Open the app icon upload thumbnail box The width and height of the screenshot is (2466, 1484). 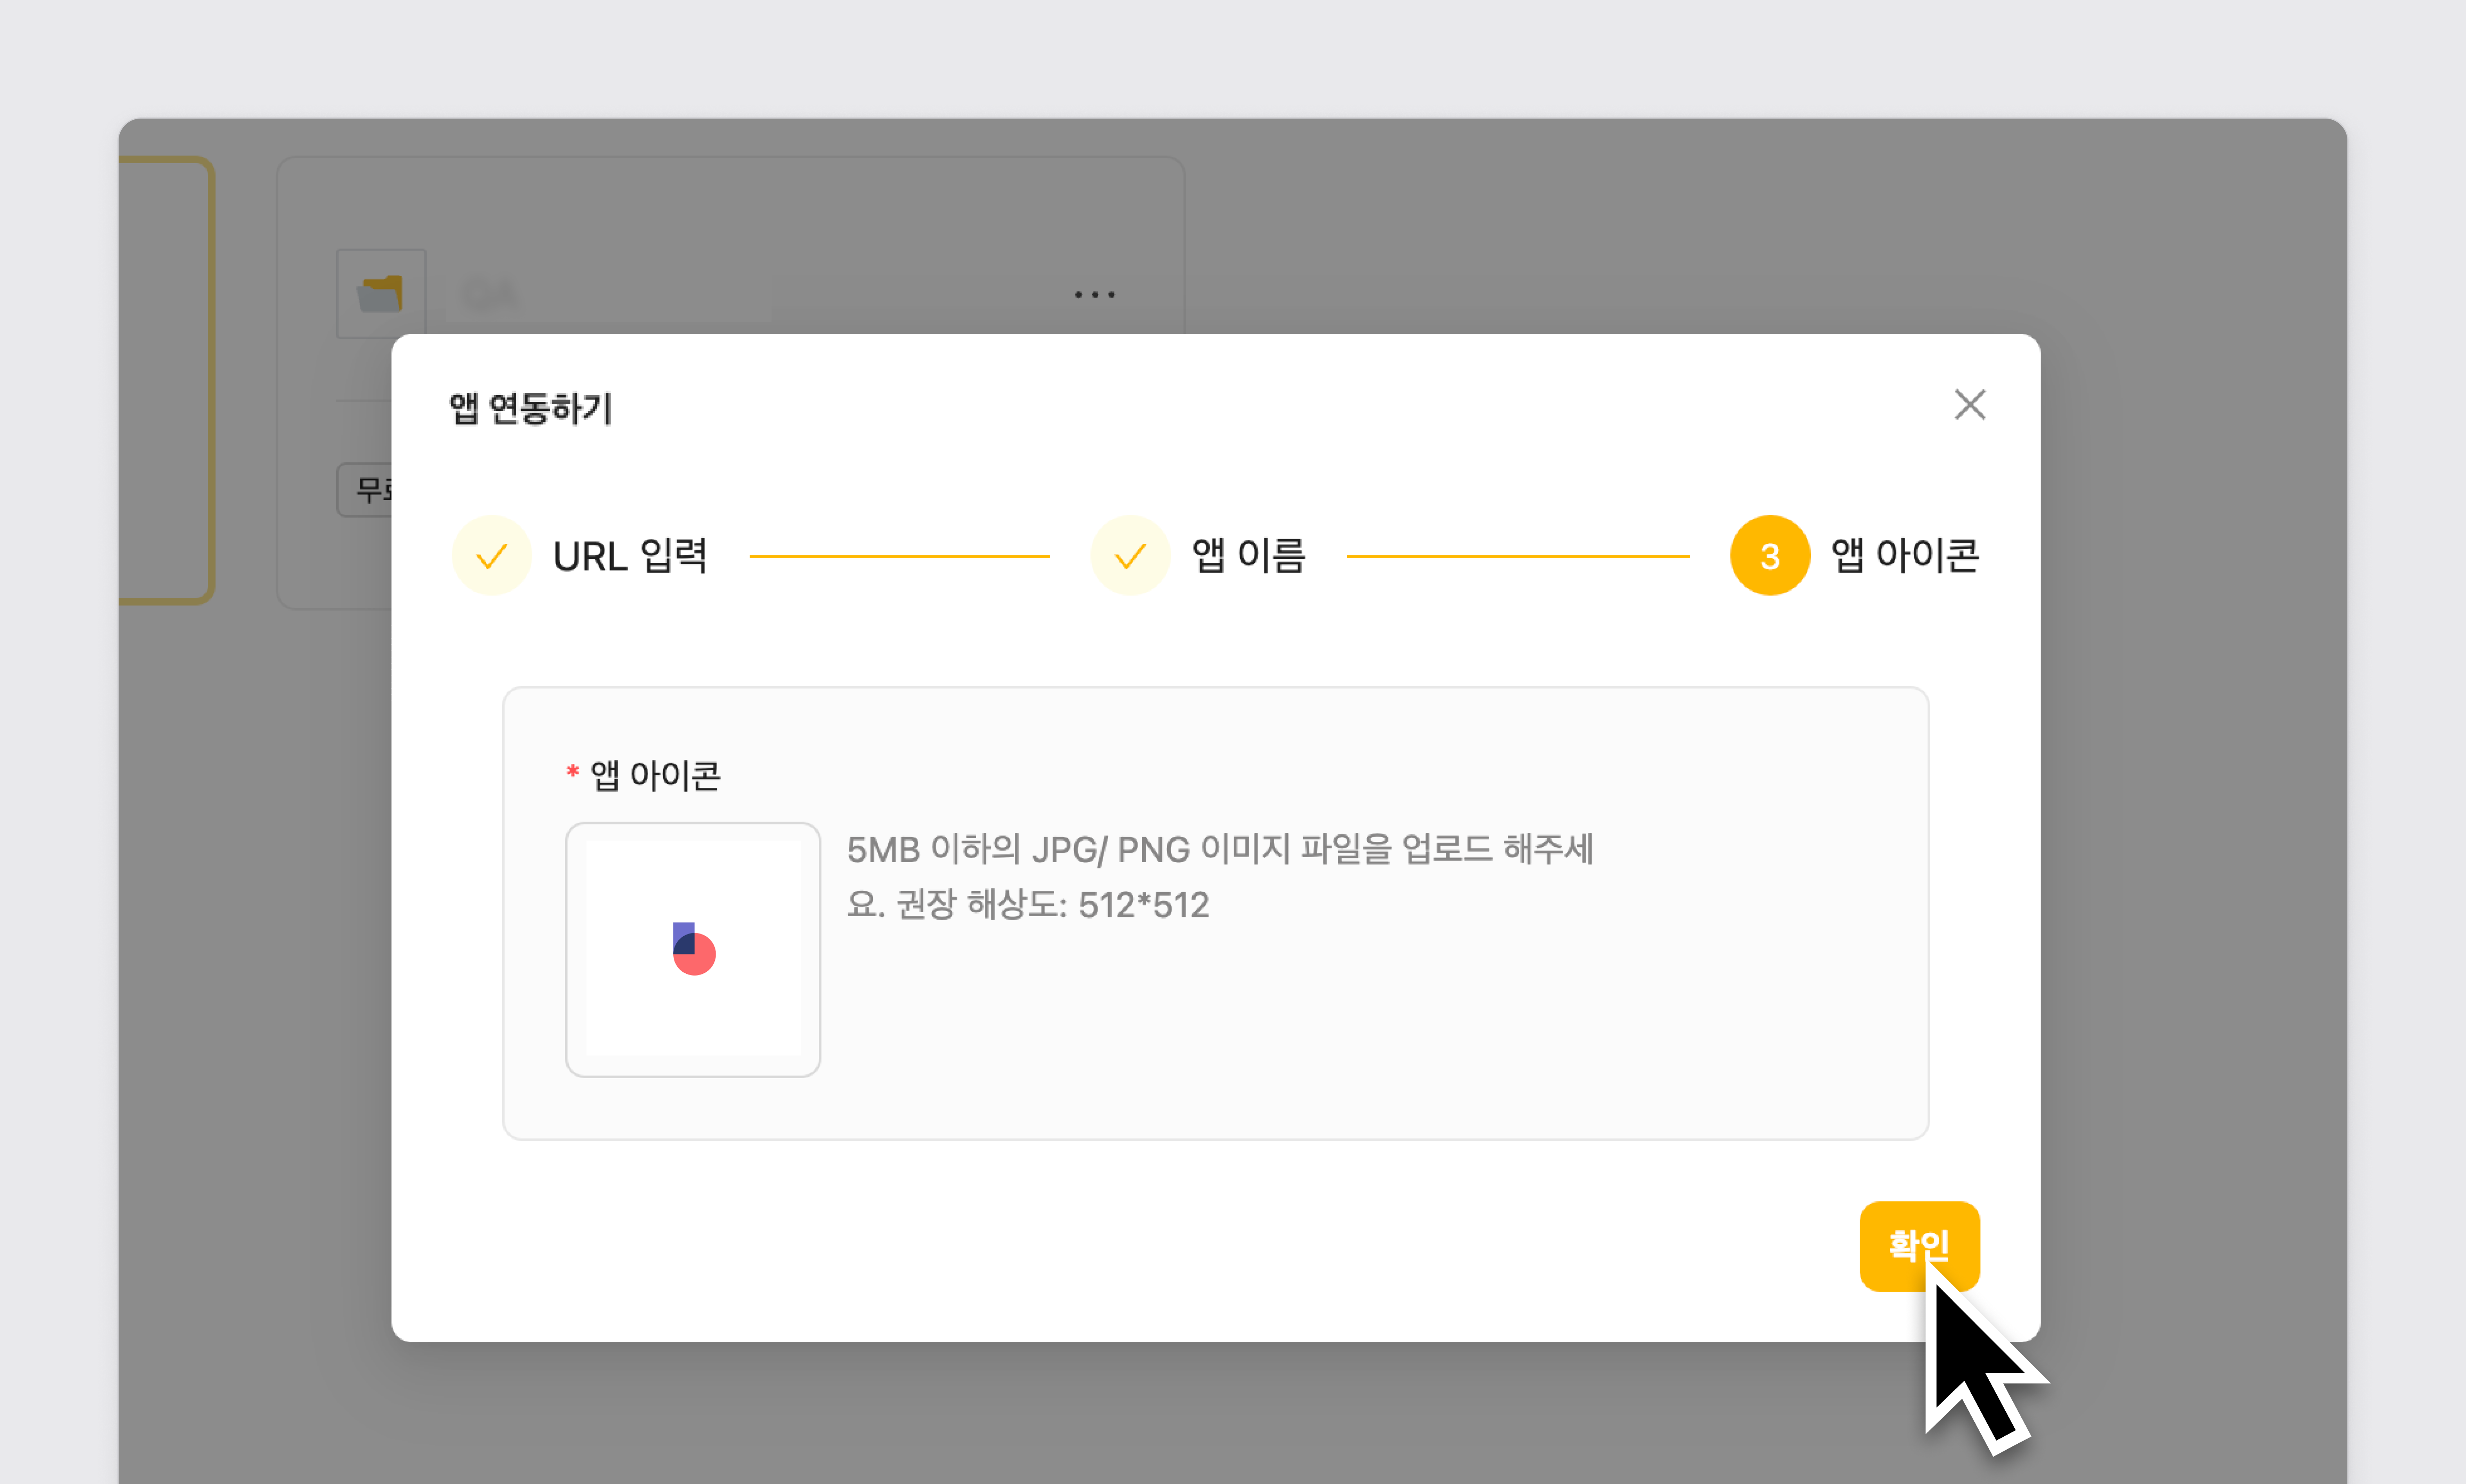(692, 949)
